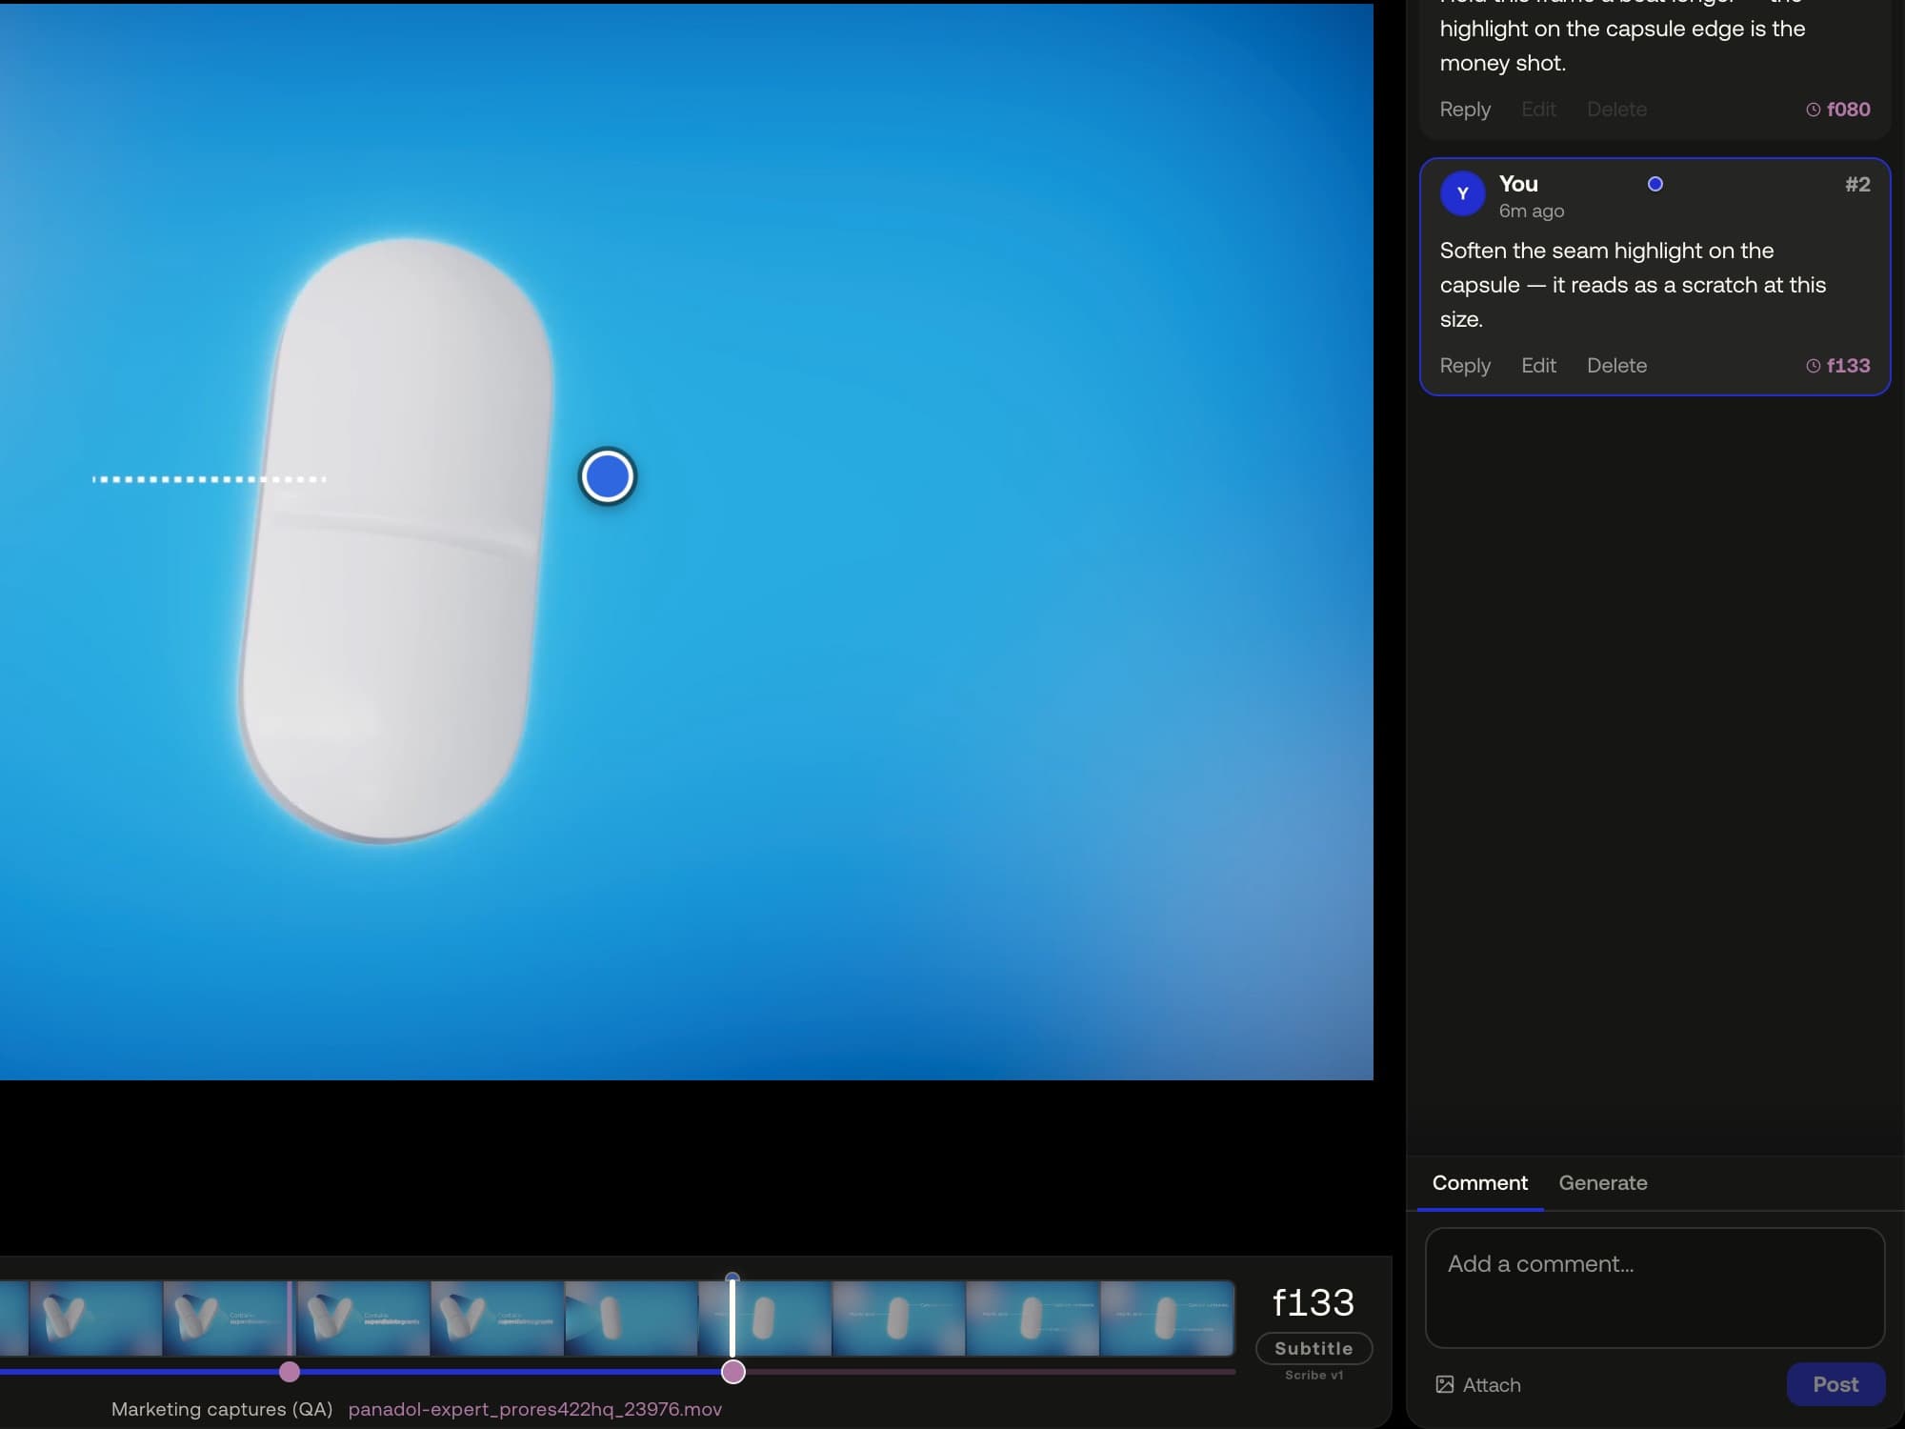Reply to the money shot comment
The height and width of the screenshot is (1429, 1905).
(x=1465, y=110)
